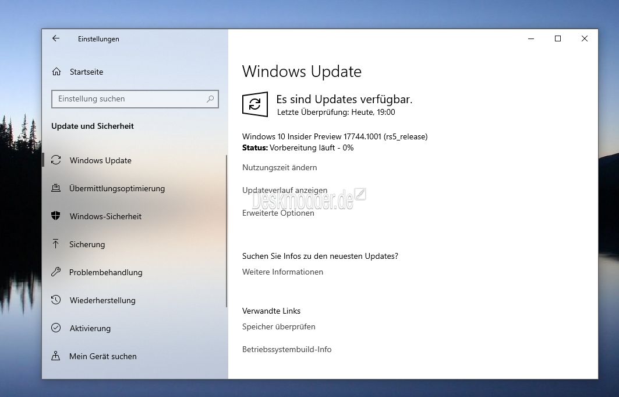Click the Einstellungen window title
This screenshot has height=397, width=619.
(x=98, y=38)
